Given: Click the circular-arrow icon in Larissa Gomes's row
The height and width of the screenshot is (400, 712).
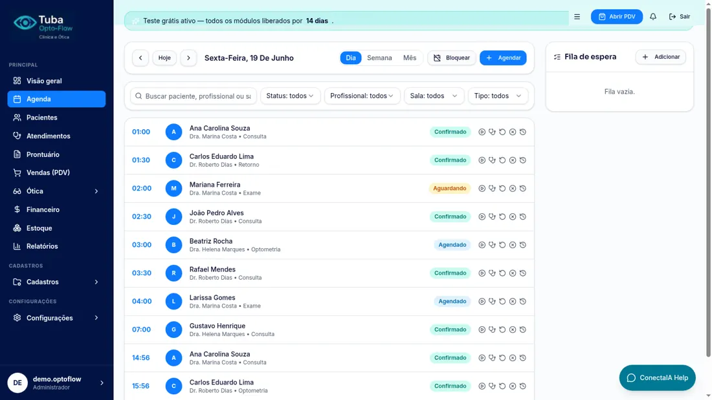Looking at the screenshot, I should [x=502, y=301].
